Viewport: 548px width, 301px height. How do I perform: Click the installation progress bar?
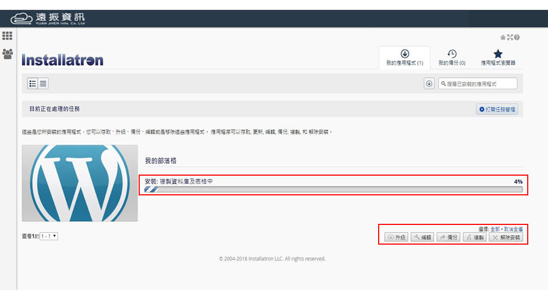333,189
